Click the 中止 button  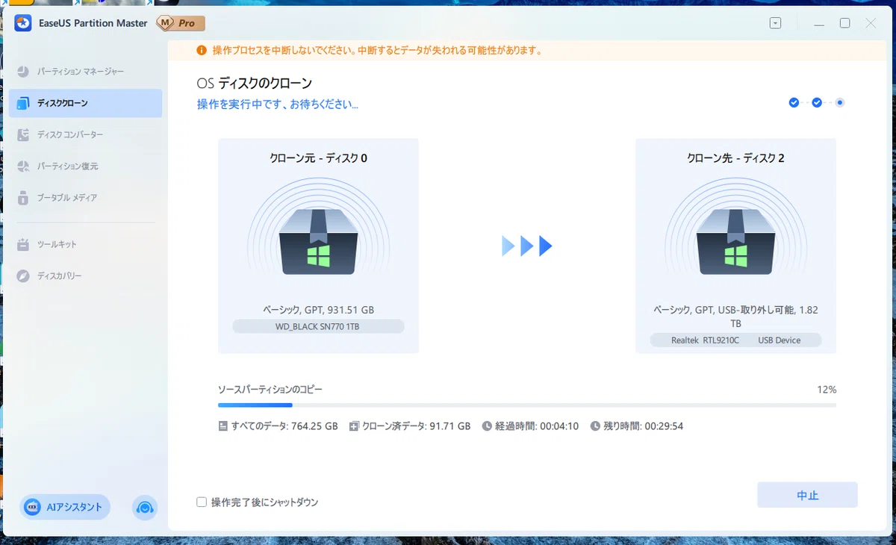pos(807,495)
